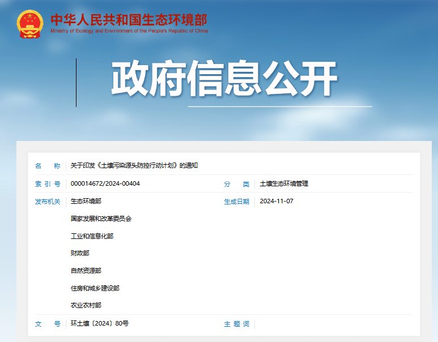Select the document title 关于印发《土壤污染源头防控行动计划》的通知
The width and height of the screenshot is (438, 342).
(x=134, y=165)
